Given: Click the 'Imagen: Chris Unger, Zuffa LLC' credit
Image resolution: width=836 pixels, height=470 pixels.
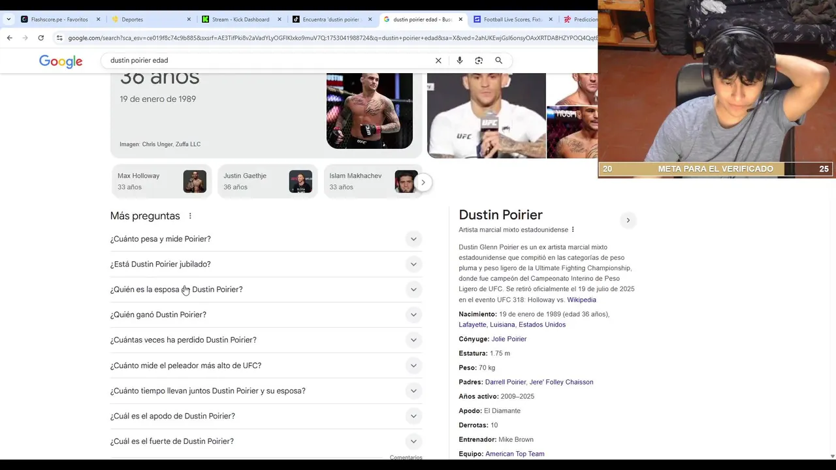Looking at the screenshot, I should 160,144.
